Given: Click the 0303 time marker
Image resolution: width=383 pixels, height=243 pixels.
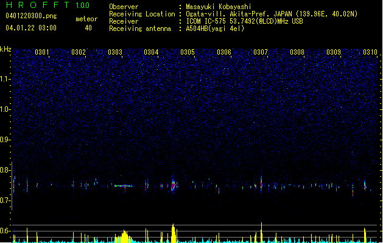Looking at the screenshot, I should coord(115,52).
